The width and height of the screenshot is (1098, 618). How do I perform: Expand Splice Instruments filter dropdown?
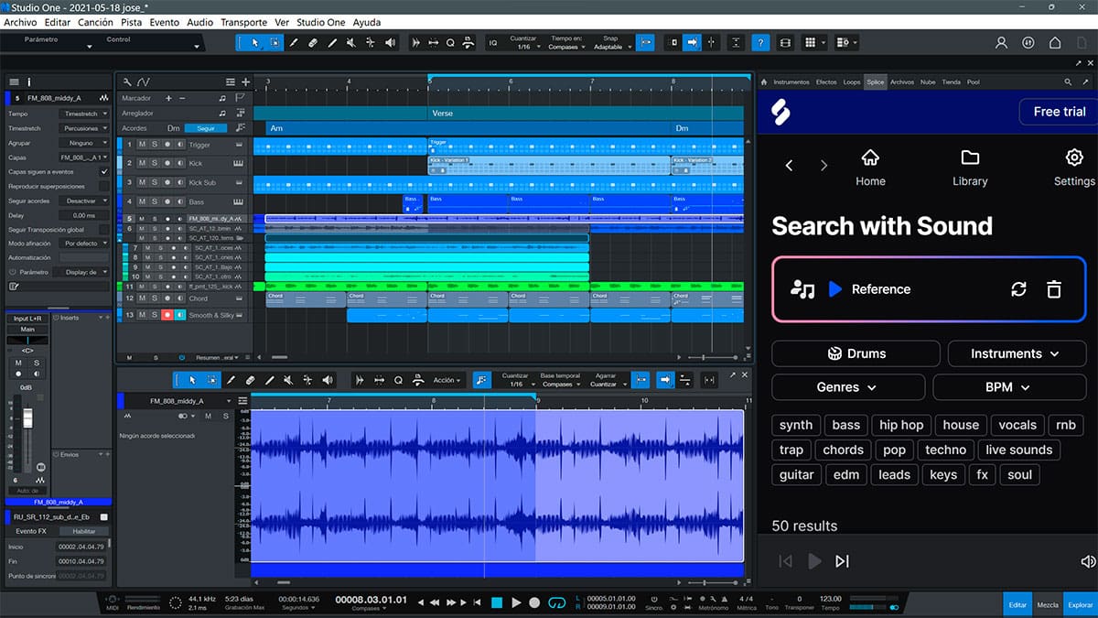tap(1017, 353)
